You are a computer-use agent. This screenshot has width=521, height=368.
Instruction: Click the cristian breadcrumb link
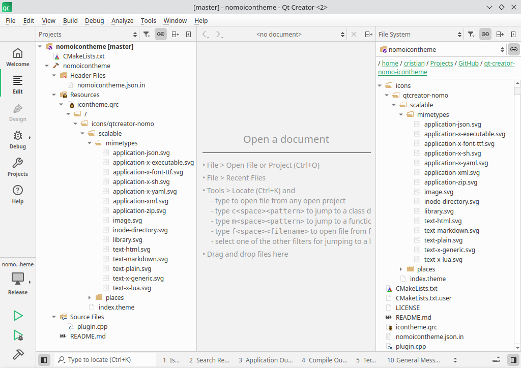[414, 63]
